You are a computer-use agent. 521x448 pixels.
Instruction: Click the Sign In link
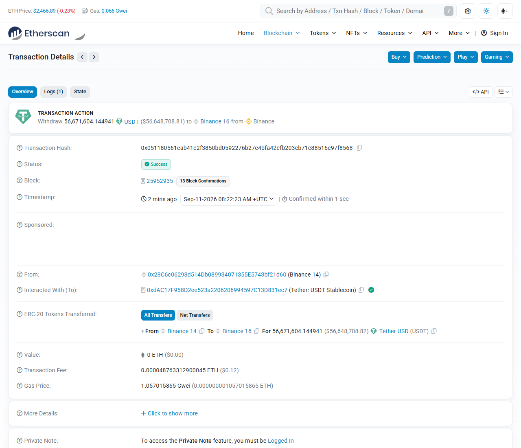[x=494, y=33]
